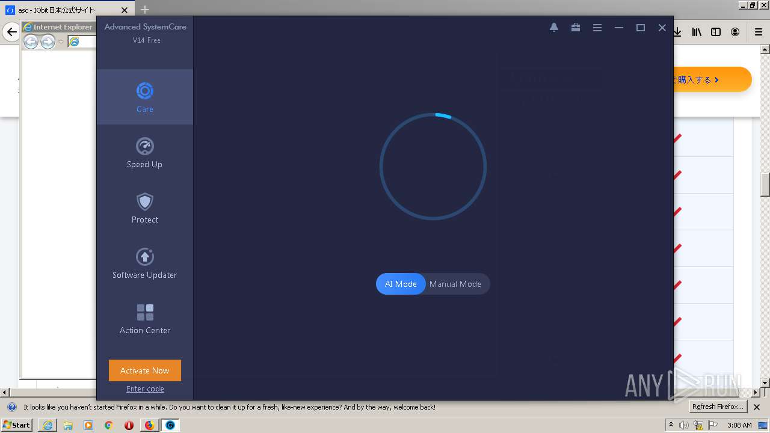Open the volume tray icon

(684, 425)
